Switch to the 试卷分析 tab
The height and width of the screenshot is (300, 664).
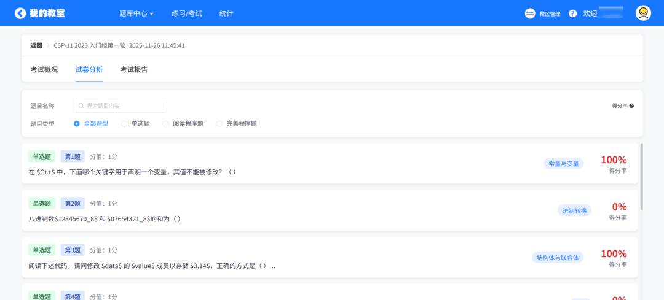[89, 70]
